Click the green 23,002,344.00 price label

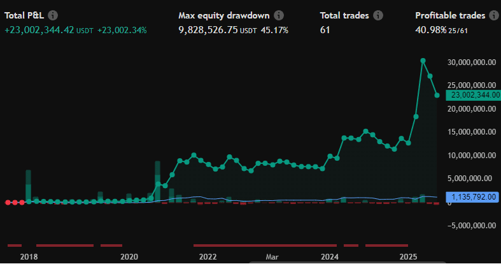tap(474, 95)
